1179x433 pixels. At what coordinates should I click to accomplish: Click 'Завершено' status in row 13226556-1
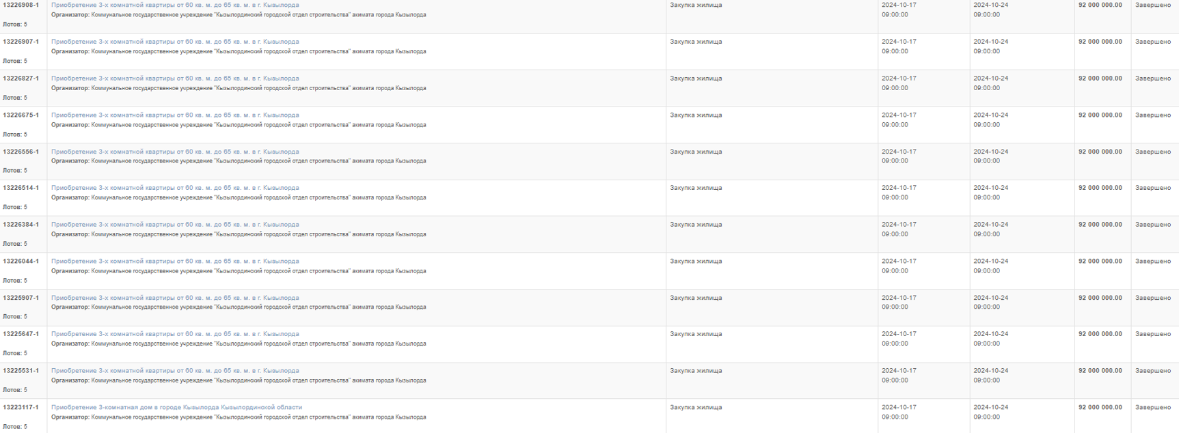point(1153,152)
